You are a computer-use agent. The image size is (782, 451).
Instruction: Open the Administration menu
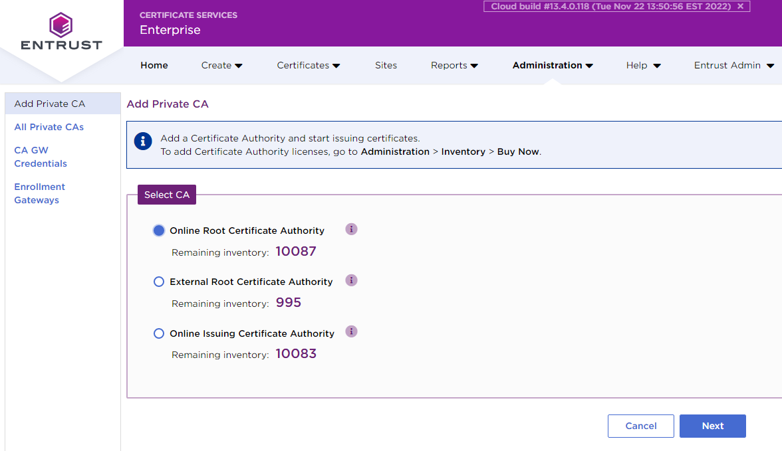pyautogui.click(x=552, y=65)
